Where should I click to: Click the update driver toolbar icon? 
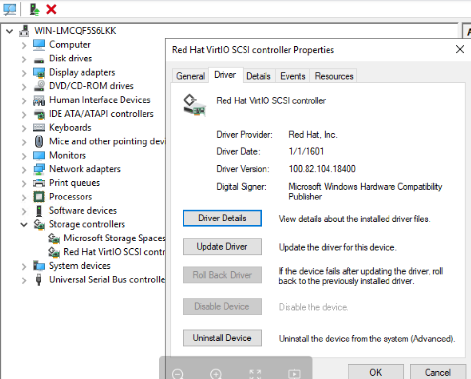[x=35, y=9]
